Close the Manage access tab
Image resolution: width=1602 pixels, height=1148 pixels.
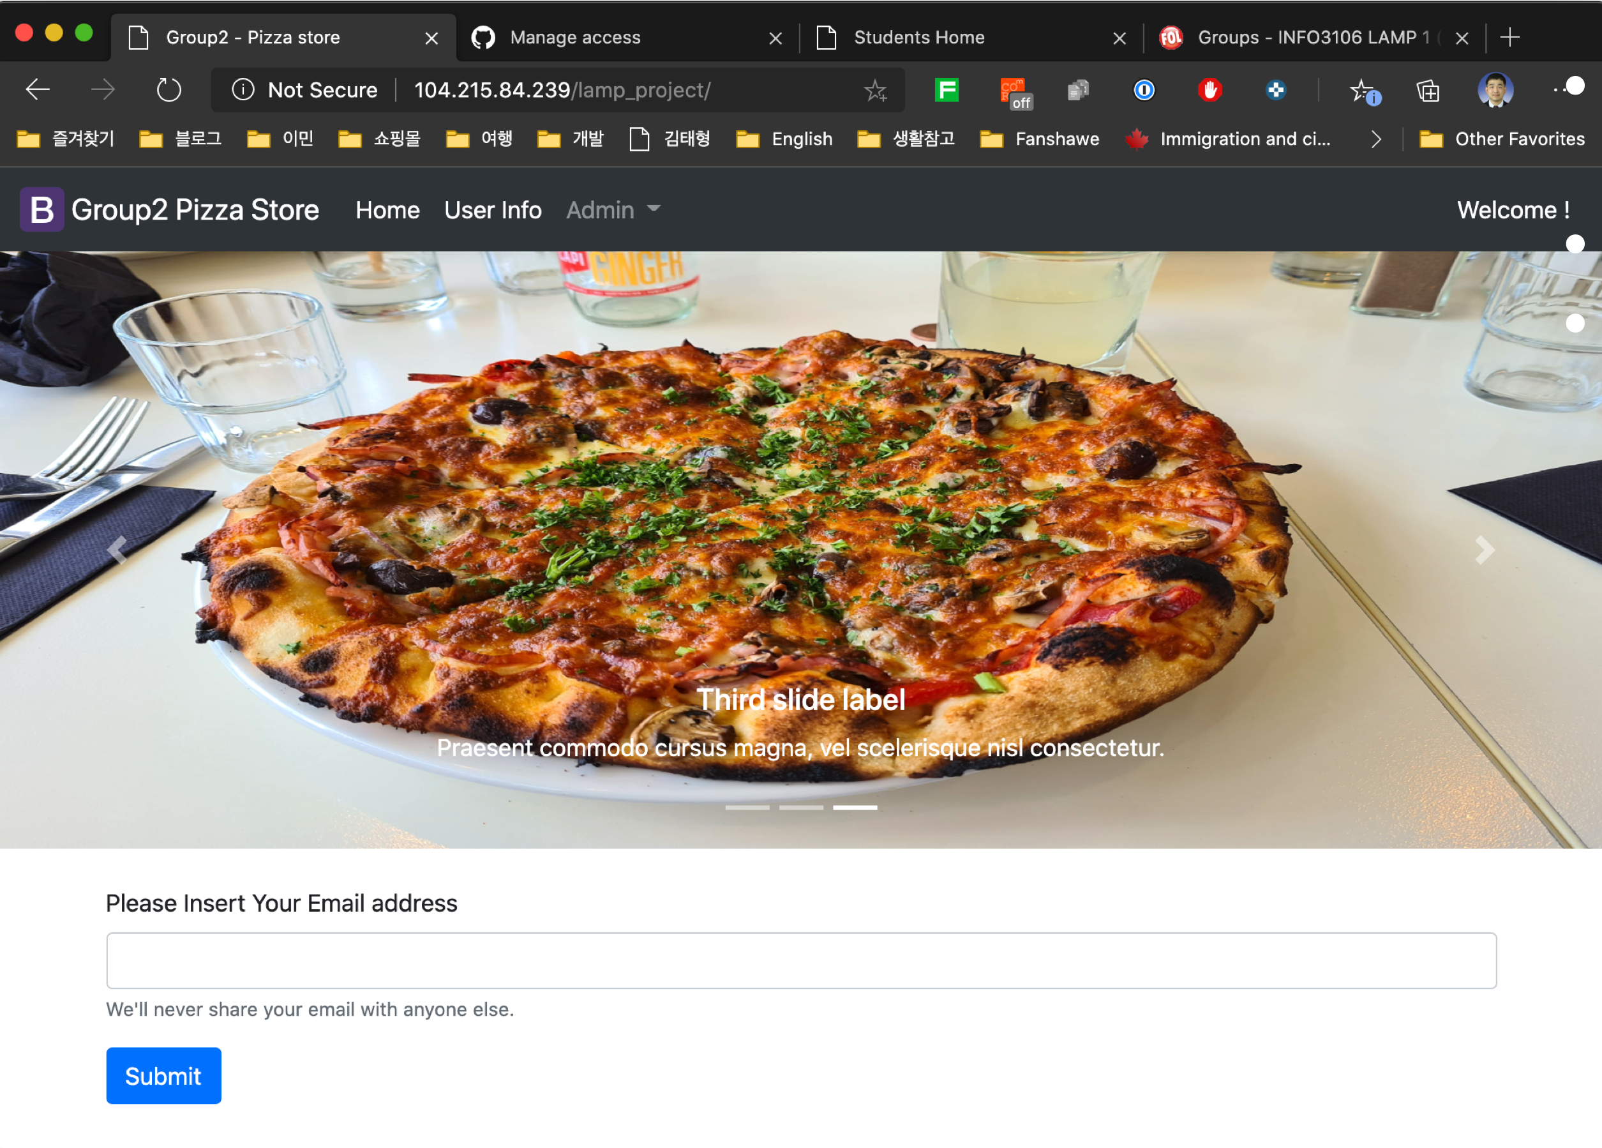pyautogui.click(x=775, y=38)
